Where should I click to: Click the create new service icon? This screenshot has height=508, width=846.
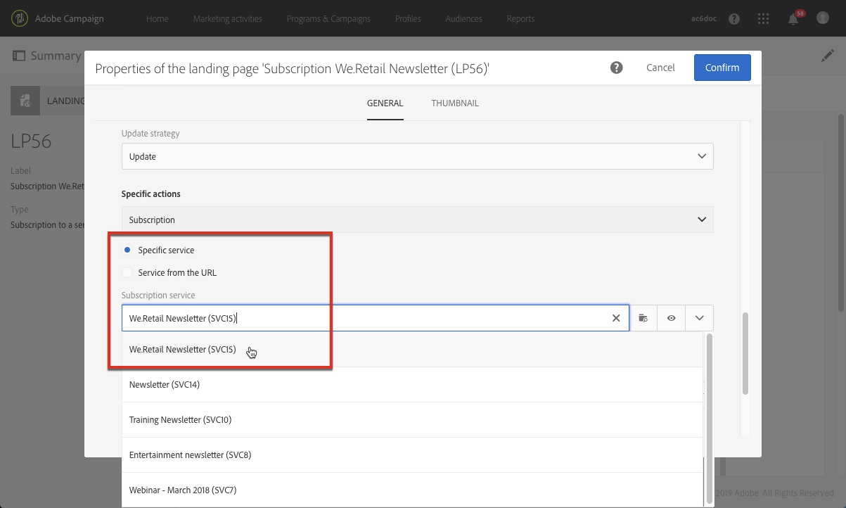point(643,318)
